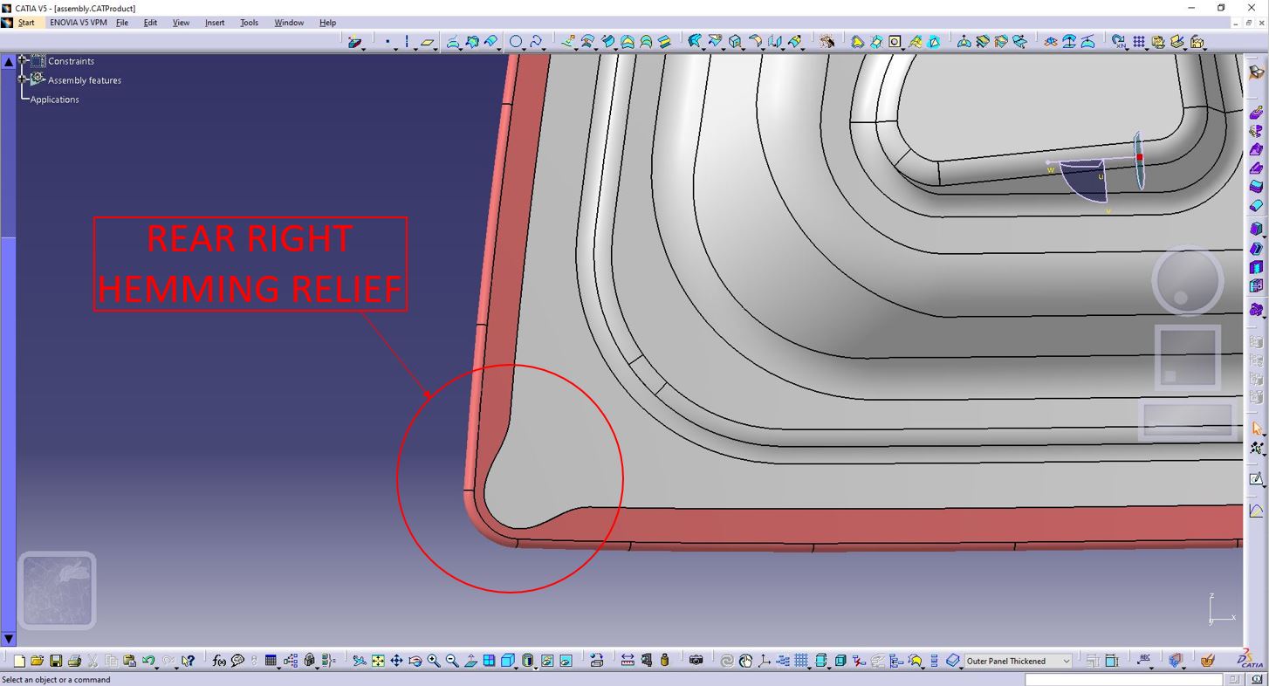Click the Normal View icon

click(x=470, y=662)
